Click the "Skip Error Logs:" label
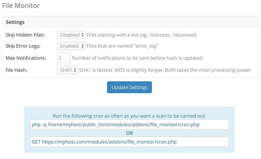The height and width of the screenshot is (159, 261). [x=23, y=46]
